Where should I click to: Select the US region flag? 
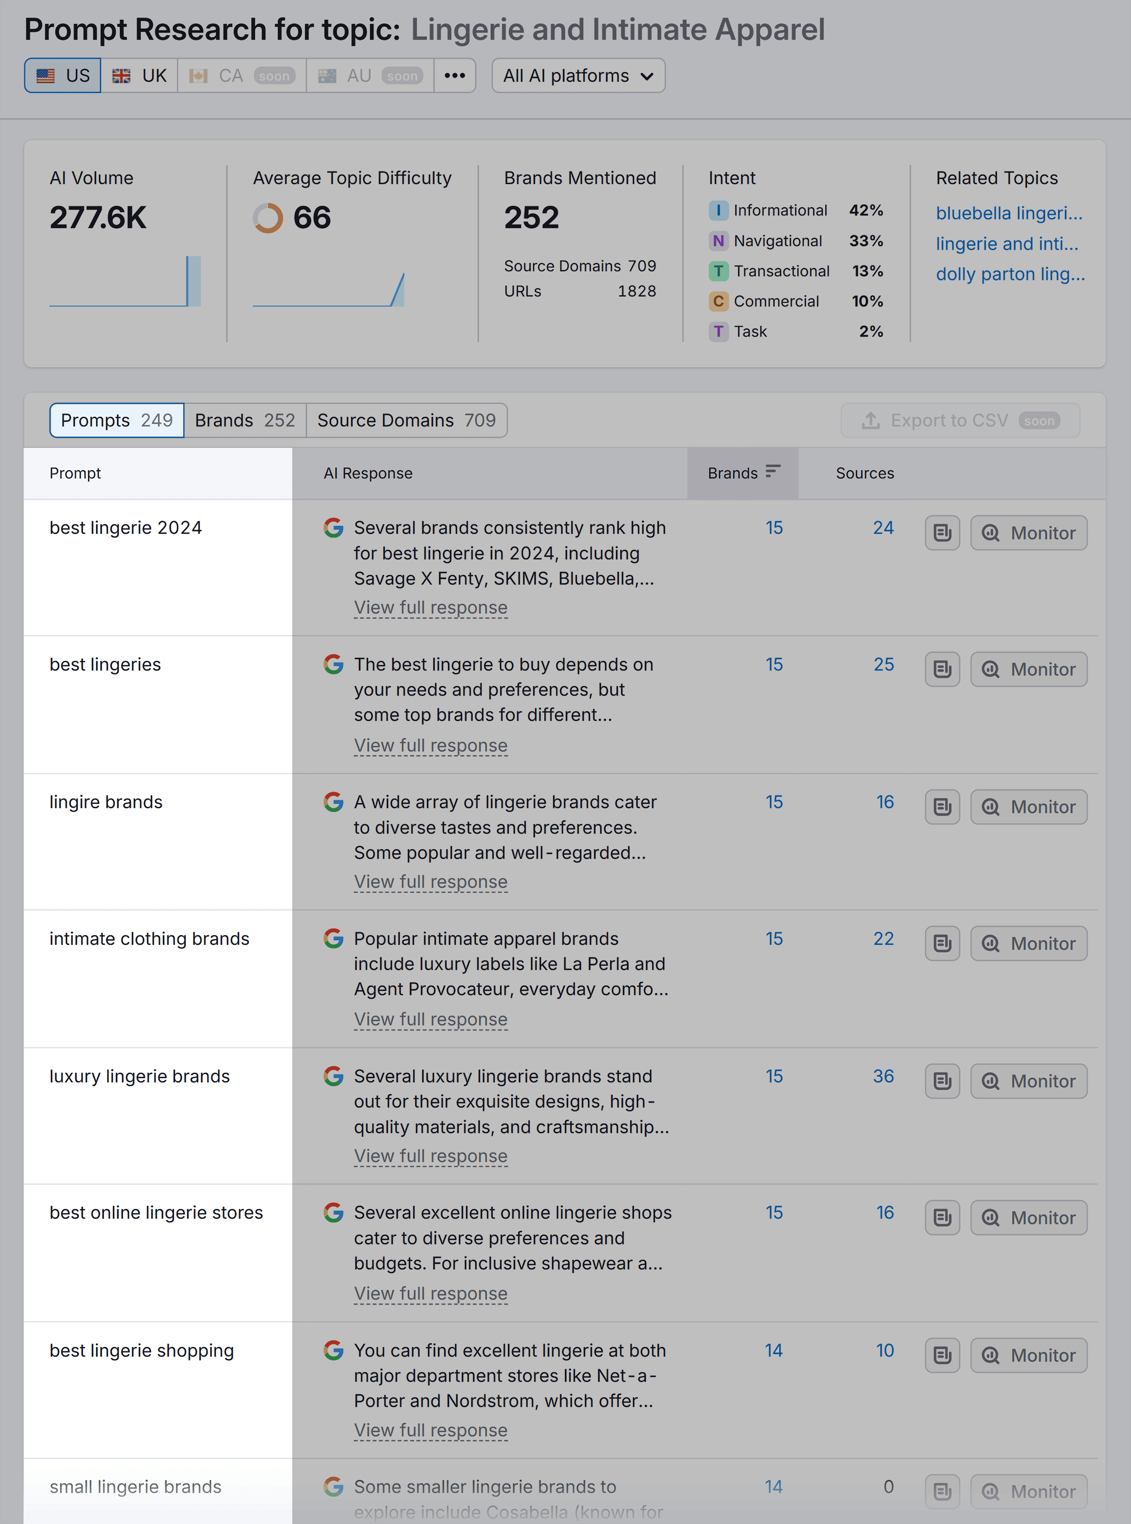pos(62,75)
